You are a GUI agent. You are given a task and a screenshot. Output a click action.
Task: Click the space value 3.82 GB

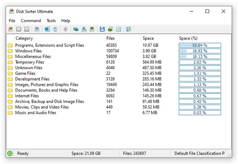(150, 57)
